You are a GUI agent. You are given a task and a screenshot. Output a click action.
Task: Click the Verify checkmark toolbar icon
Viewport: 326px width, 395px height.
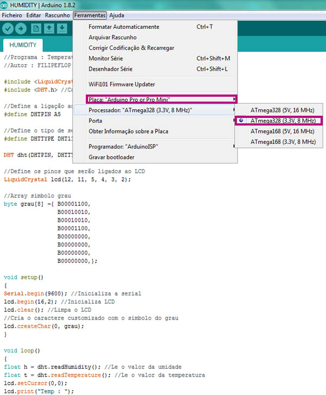[8, 28]
